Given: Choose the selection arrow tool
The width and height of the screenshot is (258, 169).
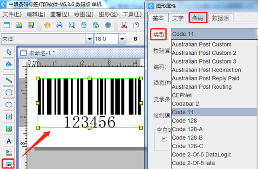Looking at the screenshot, I should tap(9, 52).
